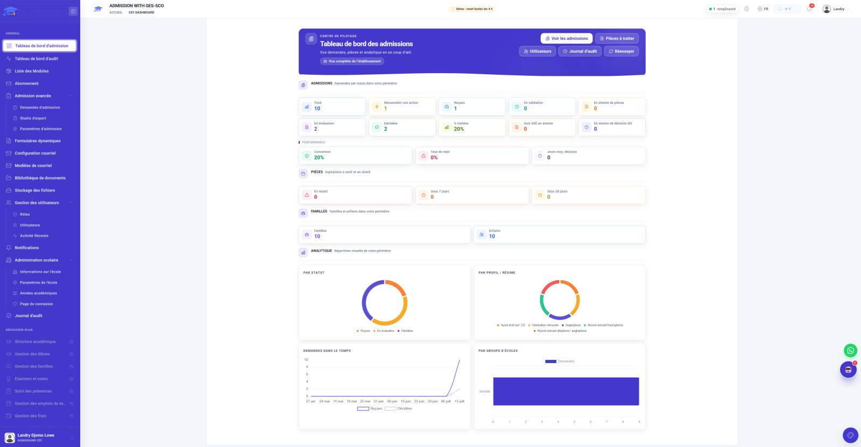Viewport: 861px width, 447px height.
Task: Open the theme palette floating button
Action: (850, 435)
